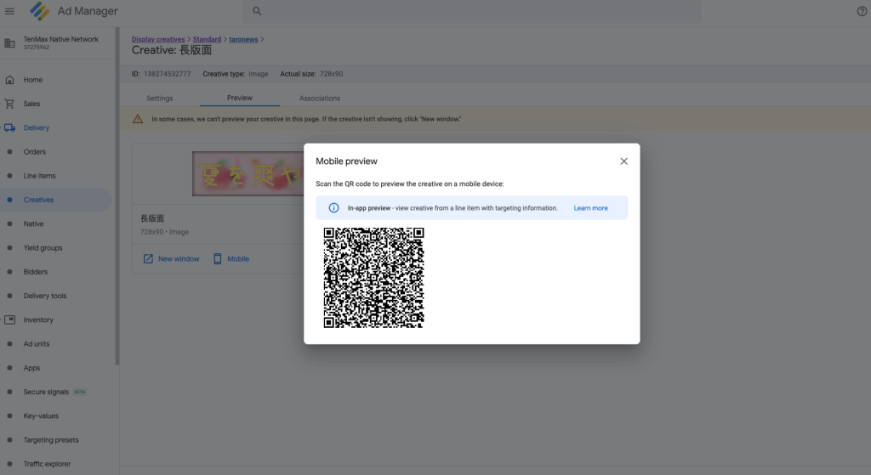Click the top search input field

pyautogui.click(x=471, y=11)
